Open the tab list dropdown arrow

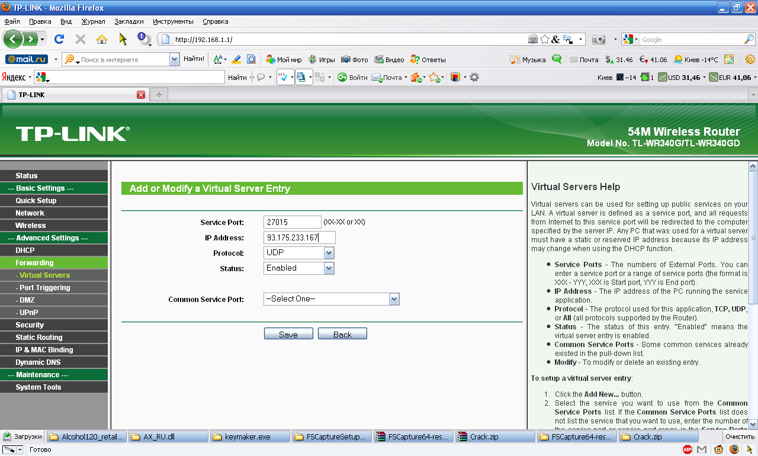pos(753,95)
